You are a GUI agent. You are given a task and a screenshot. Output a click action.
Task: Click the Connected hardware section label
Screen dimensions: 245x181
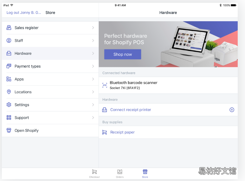pos(119,73)
